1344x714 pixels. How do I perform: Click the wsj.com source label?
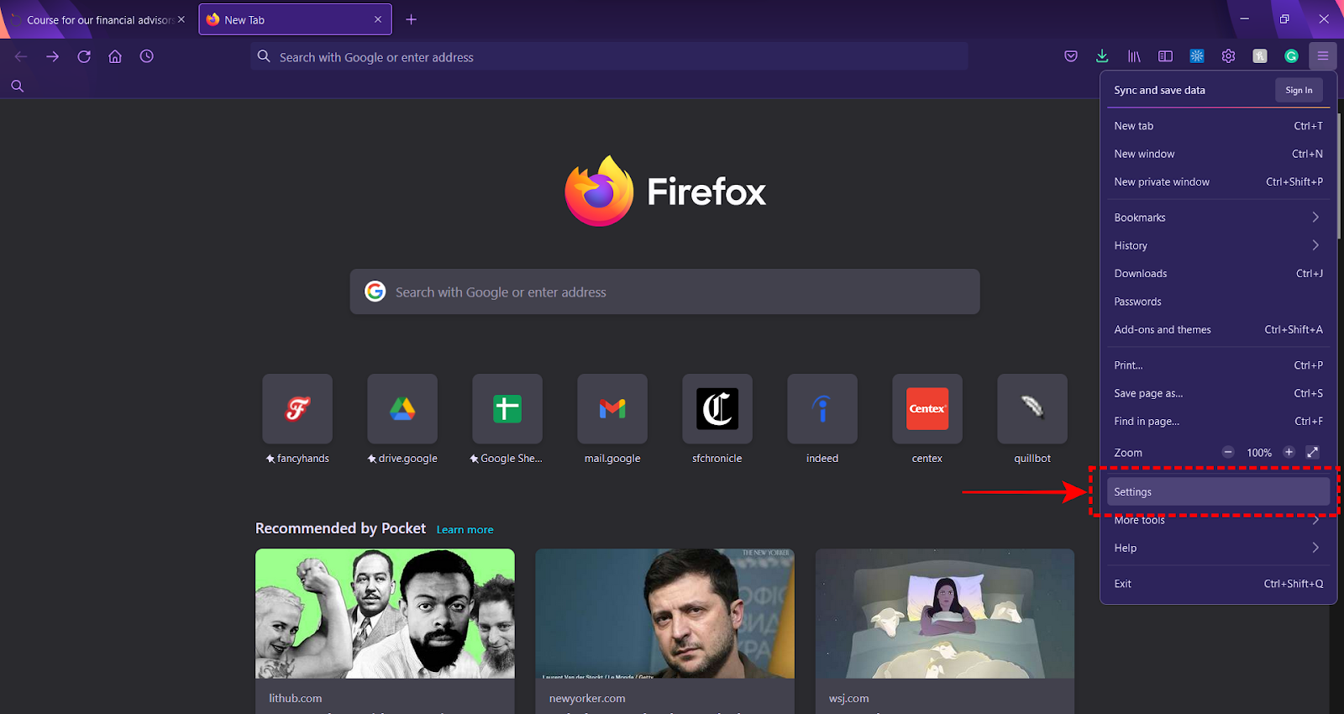pyautogui.click(x=848, y=698)
